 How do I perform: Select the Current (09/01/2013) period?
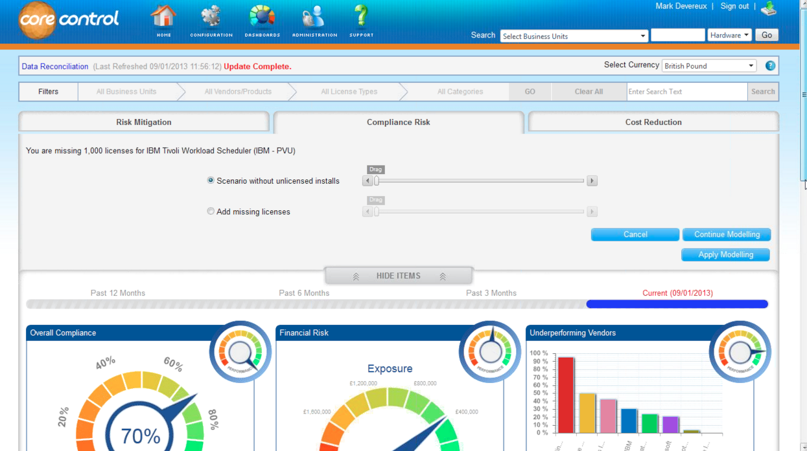pyautogui.click(x=677, y=293)
